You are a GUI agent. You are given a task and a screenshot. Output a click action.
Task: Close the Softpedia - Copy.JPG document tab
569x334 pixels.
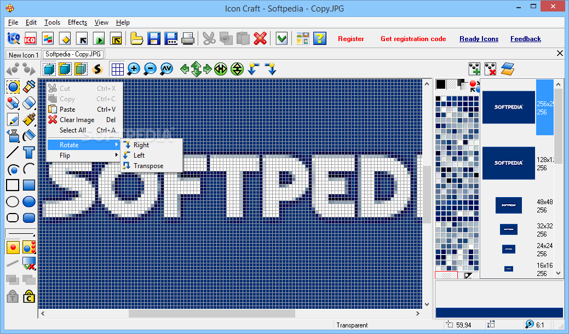click(x=560, y=53)
